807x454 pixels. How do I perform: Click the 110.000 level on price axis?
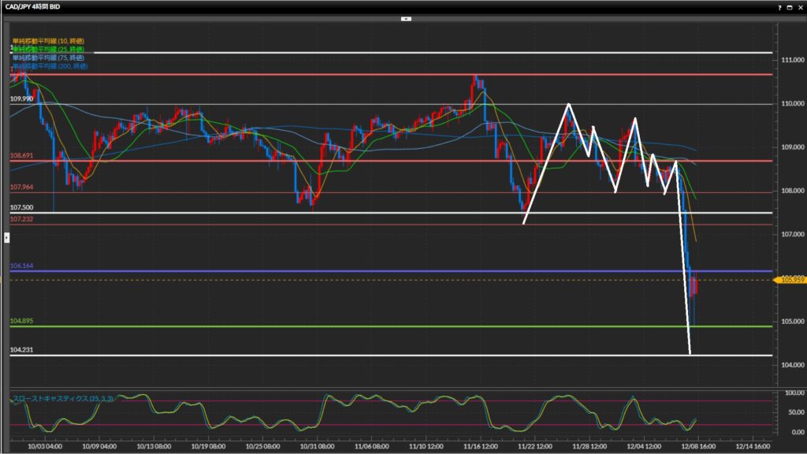tap(790, 103)
